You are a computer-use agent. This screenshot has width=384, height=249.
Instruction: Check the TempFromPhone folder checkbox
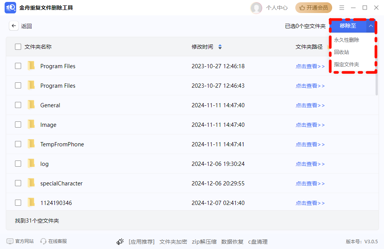tap(18, 144)
